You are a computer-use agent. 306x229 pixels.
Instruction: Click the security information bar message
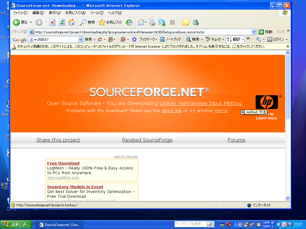[x=141, y=47]
